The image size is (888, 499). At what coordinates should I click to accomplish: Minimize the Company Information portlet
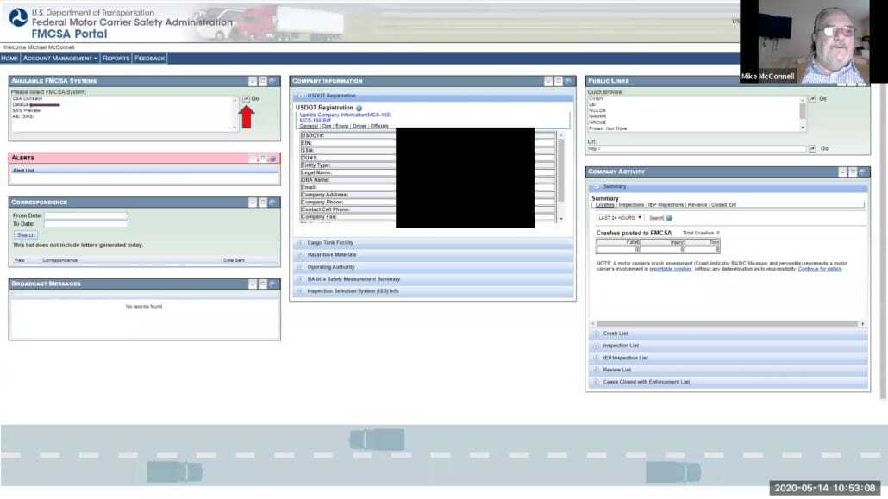tap(547, 79)
